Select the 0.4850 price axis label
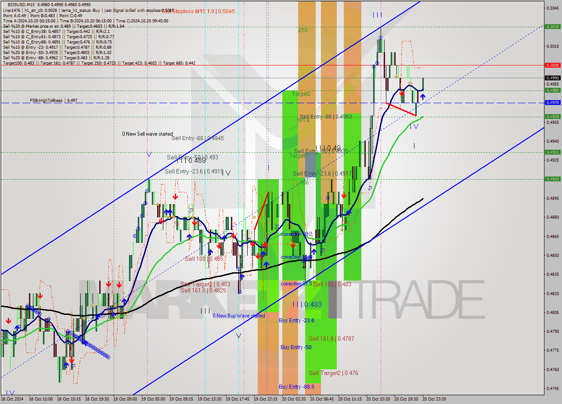The width and height of the screenshot is (562, 404). point(552,255)
